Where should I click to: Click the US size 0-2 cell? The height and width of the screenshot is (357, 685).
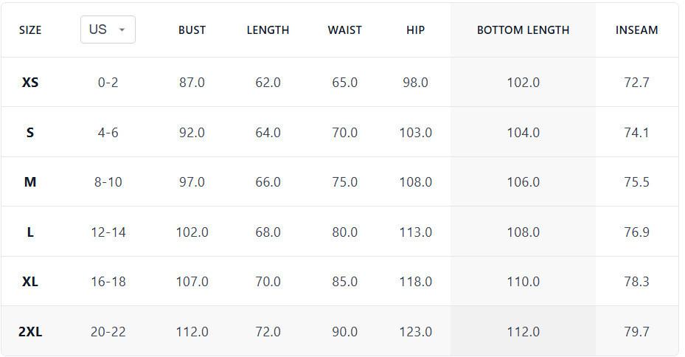[108, 83]
